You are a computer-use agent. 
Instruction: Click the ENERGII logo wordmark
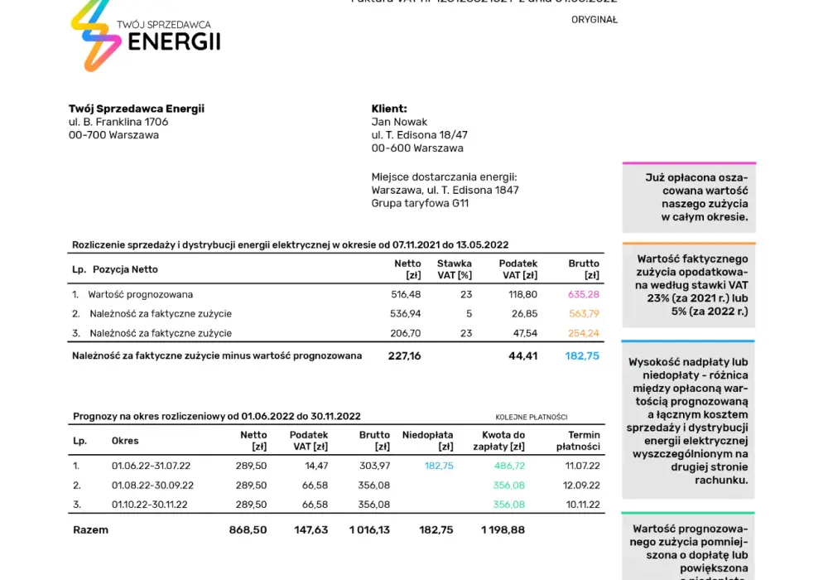[x=174, y=41]
